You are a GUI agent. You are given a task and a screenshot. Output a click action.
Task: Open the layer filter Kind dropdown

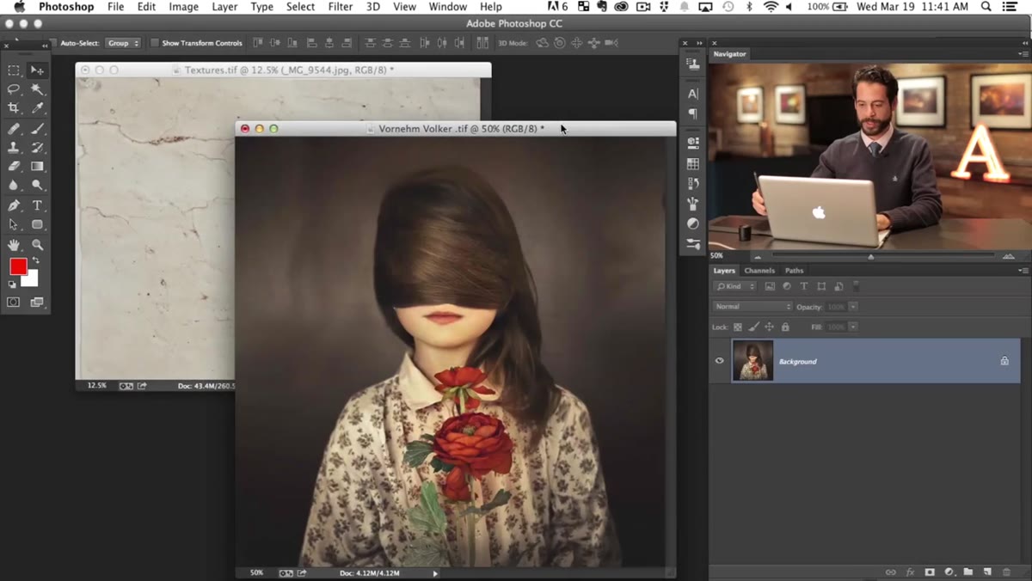point(735,286)
